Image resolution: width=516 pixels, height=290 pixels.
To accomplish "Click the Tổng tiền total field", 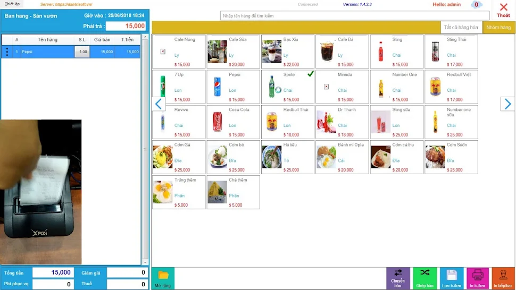I will coord(53,272).
